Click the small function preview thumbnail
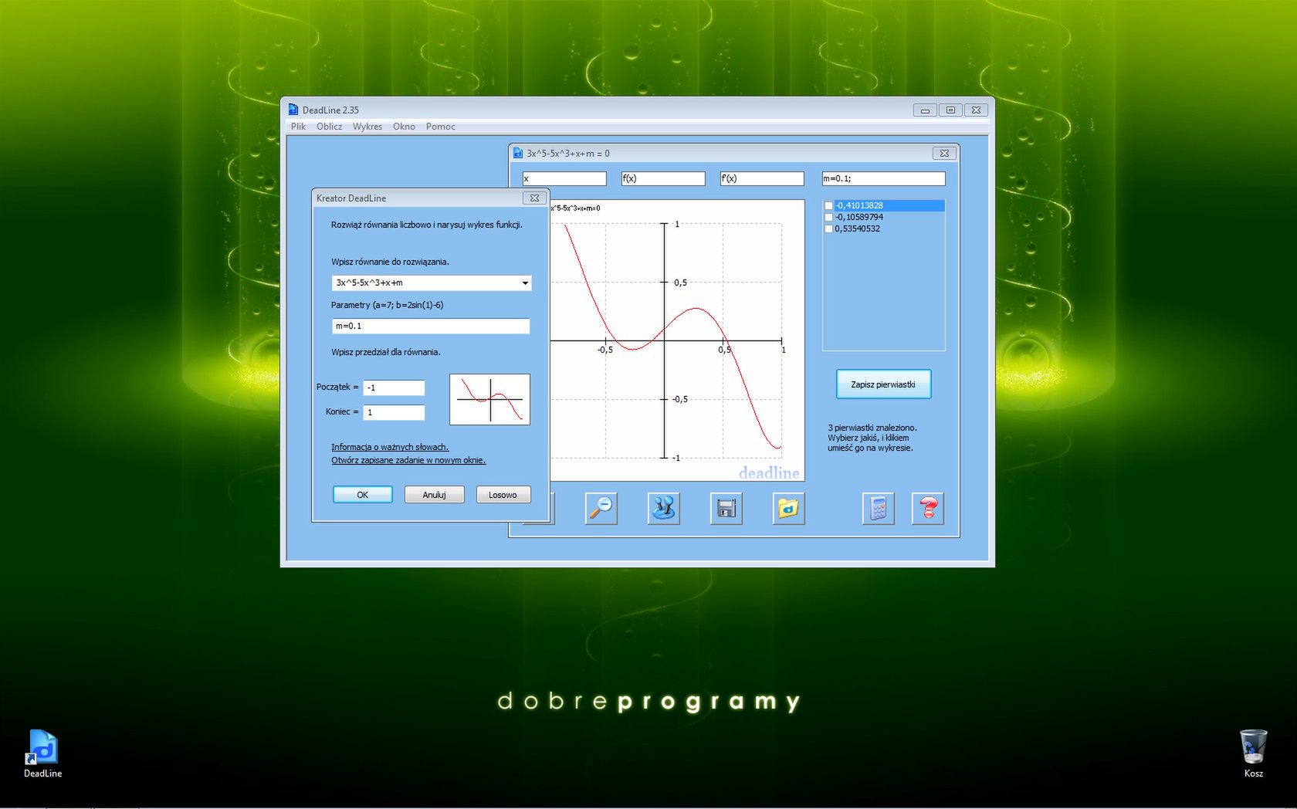 489,399
